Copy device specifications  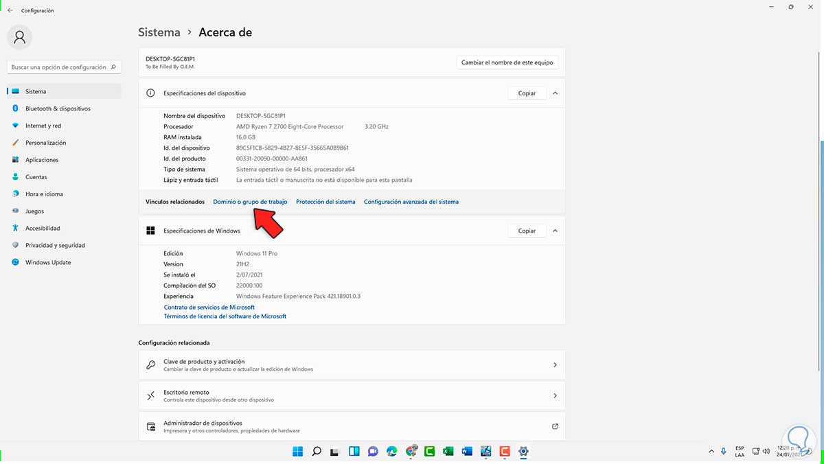tap(527, 93)
